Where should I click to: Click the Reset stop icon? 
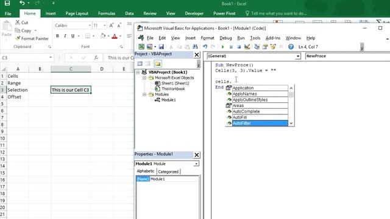239,47
